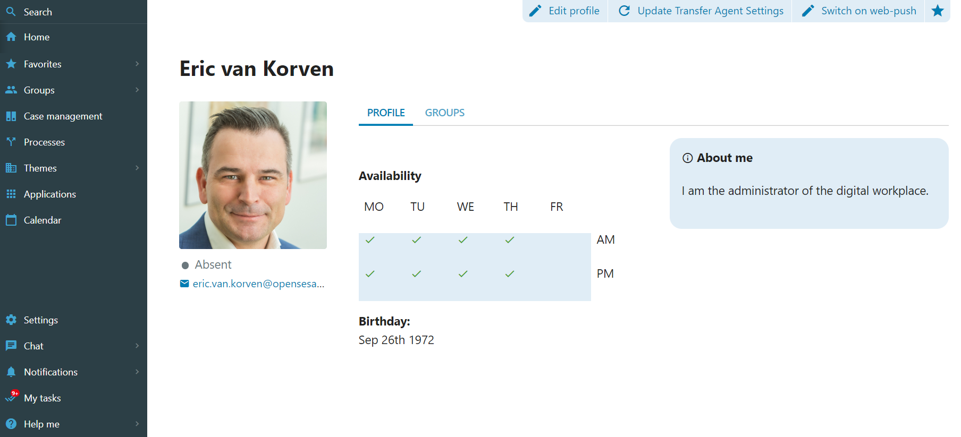Select the PROFILE tab
This screenshot has height=437, width=961.
point(386,113)
